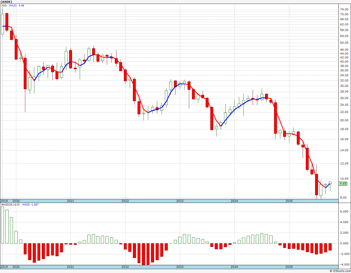This screenshot has height=273, width=351.
Task: Click the 50.00 price axis label
Action: (x=344, y=43)
